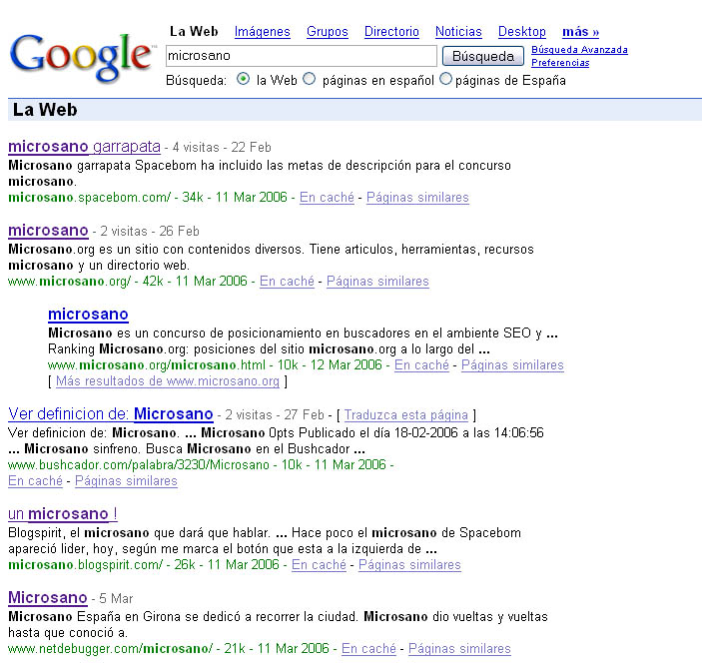The height and width of the screenshot is (663, 702).
Task: Open En caché for microsano.html result
Action: point(421,365)
